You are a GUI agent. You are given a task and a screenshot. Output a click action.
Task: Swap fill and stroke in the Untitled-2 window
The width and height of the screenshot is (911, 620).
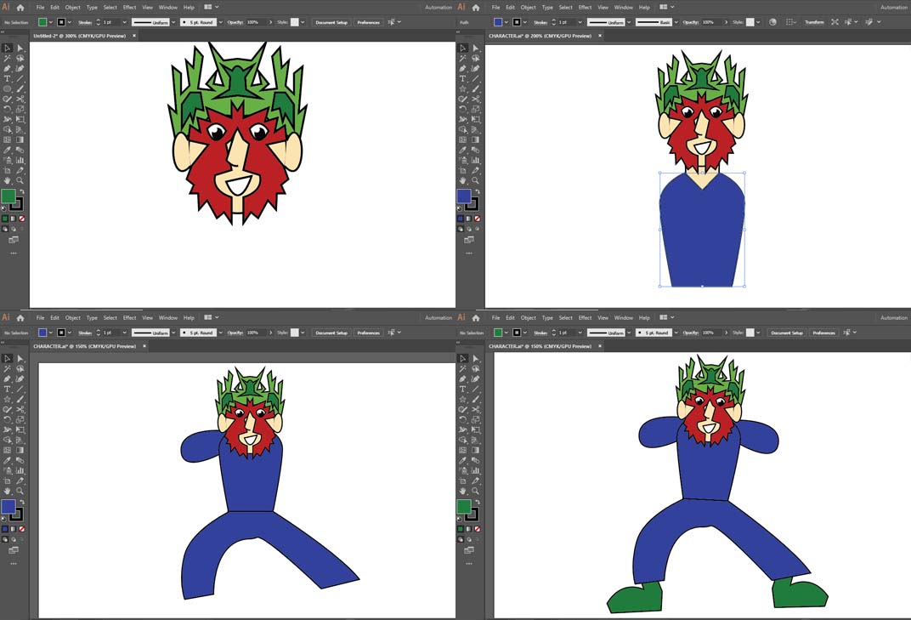tap(22, 191)
